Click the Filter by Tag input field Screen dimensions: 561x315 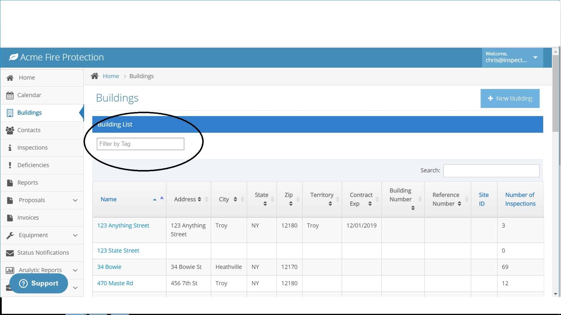[140, 144]
